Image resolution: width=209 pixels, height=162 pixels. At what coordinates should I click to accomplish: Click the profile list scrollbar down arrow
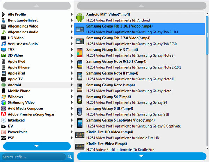pos(207,148)
